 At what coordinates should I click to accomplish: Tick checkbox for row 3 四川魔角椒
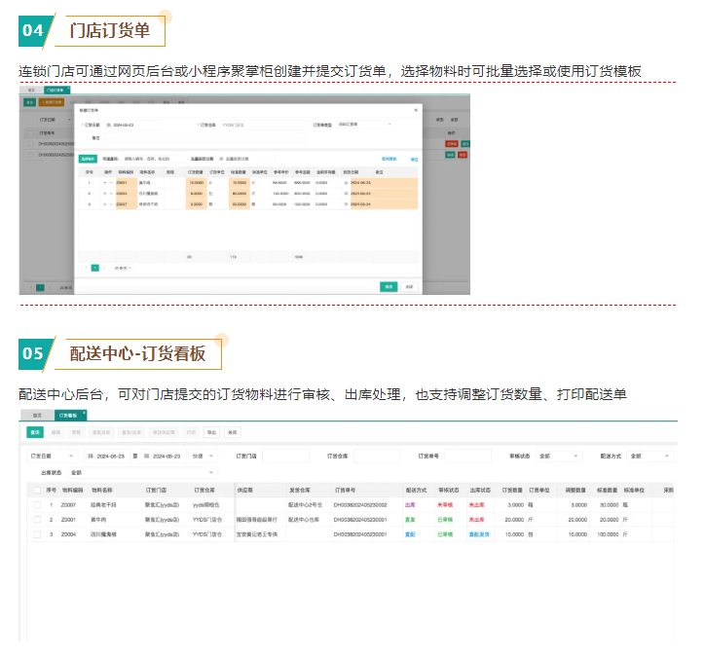click(37, 534)
